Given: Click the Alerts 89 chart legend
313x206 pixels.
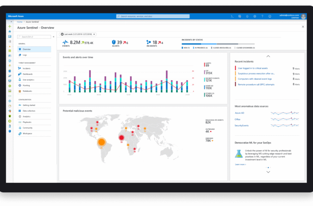Looking at the screenshot, I should [207, 65].
